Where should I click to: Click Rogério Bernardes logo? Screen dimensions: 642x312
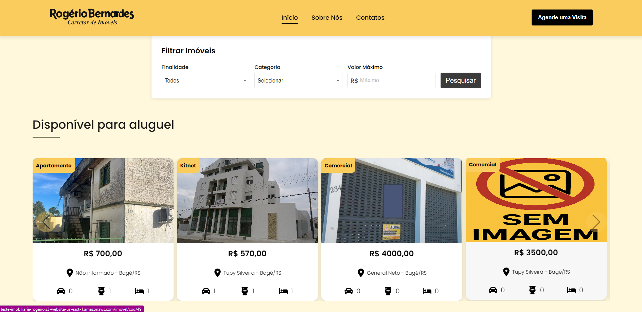[92, 17]
